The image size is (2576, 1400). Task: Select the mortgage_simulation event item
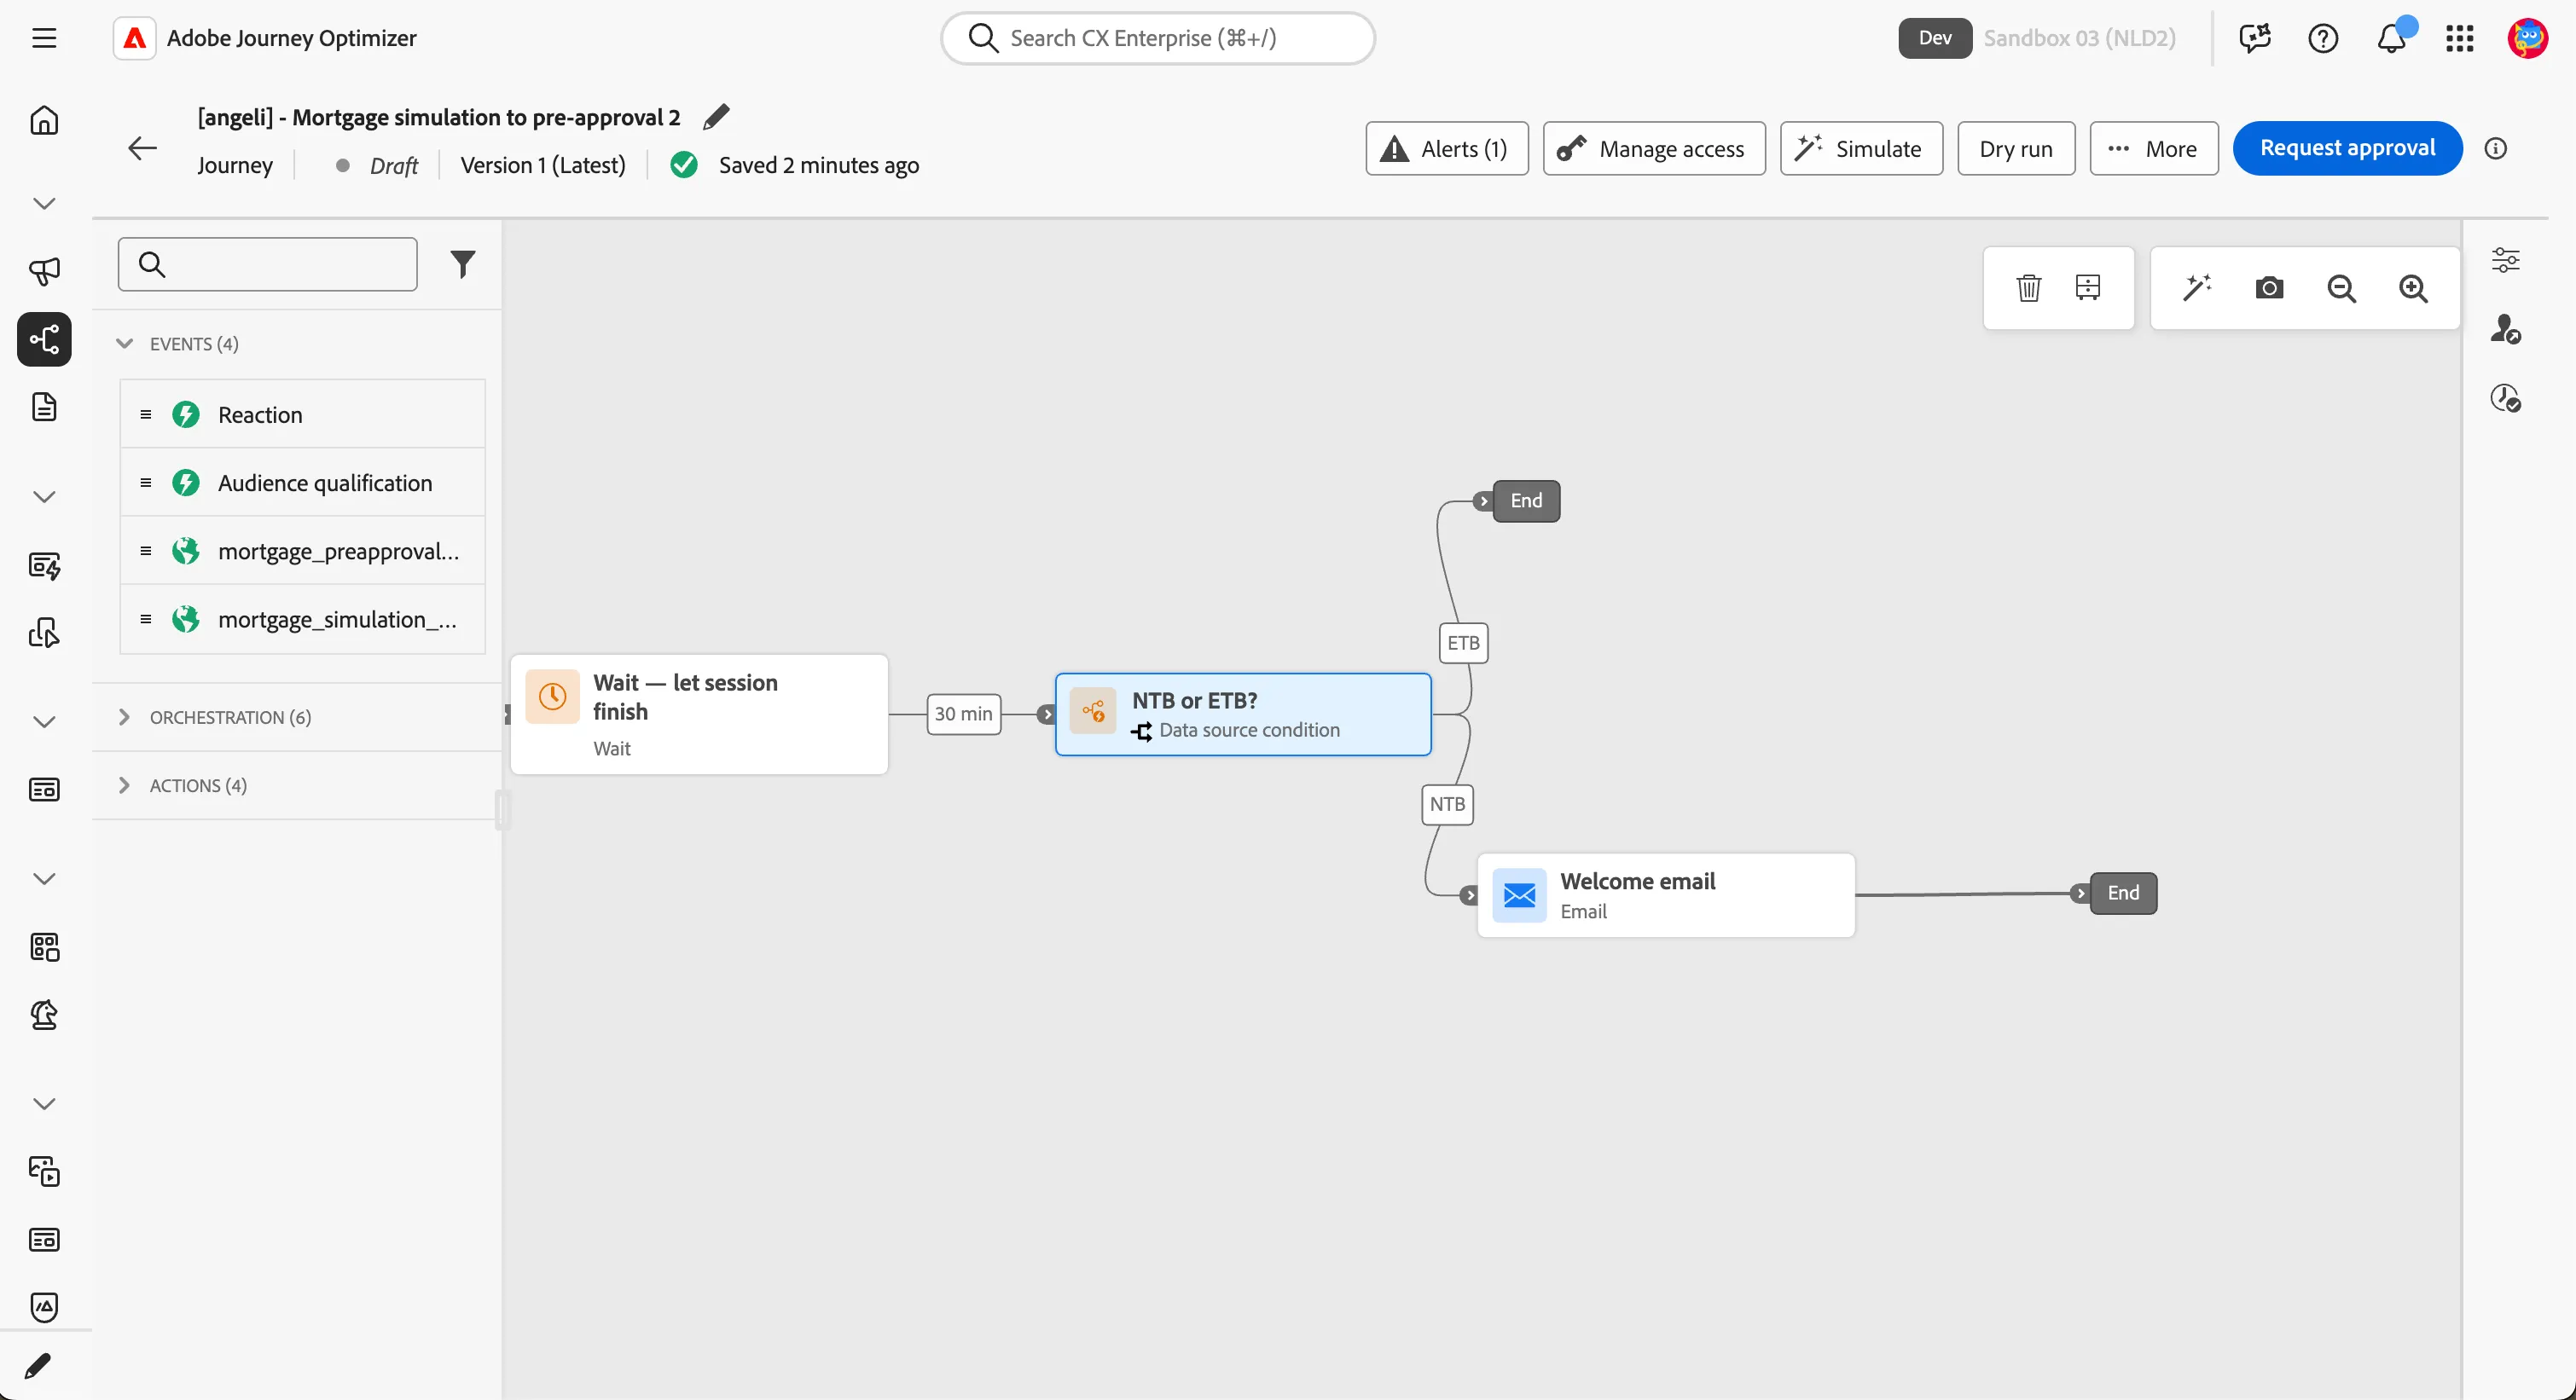[x=302, y=618]
